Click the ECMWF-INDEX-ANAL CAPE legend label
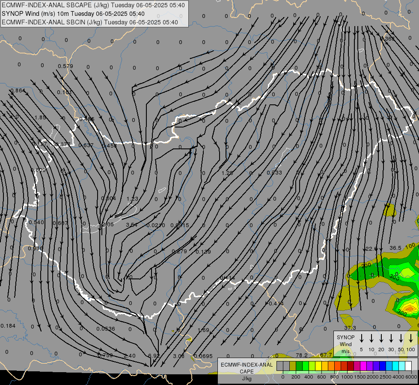The image size is (419, 385). [x=247, y=368]
